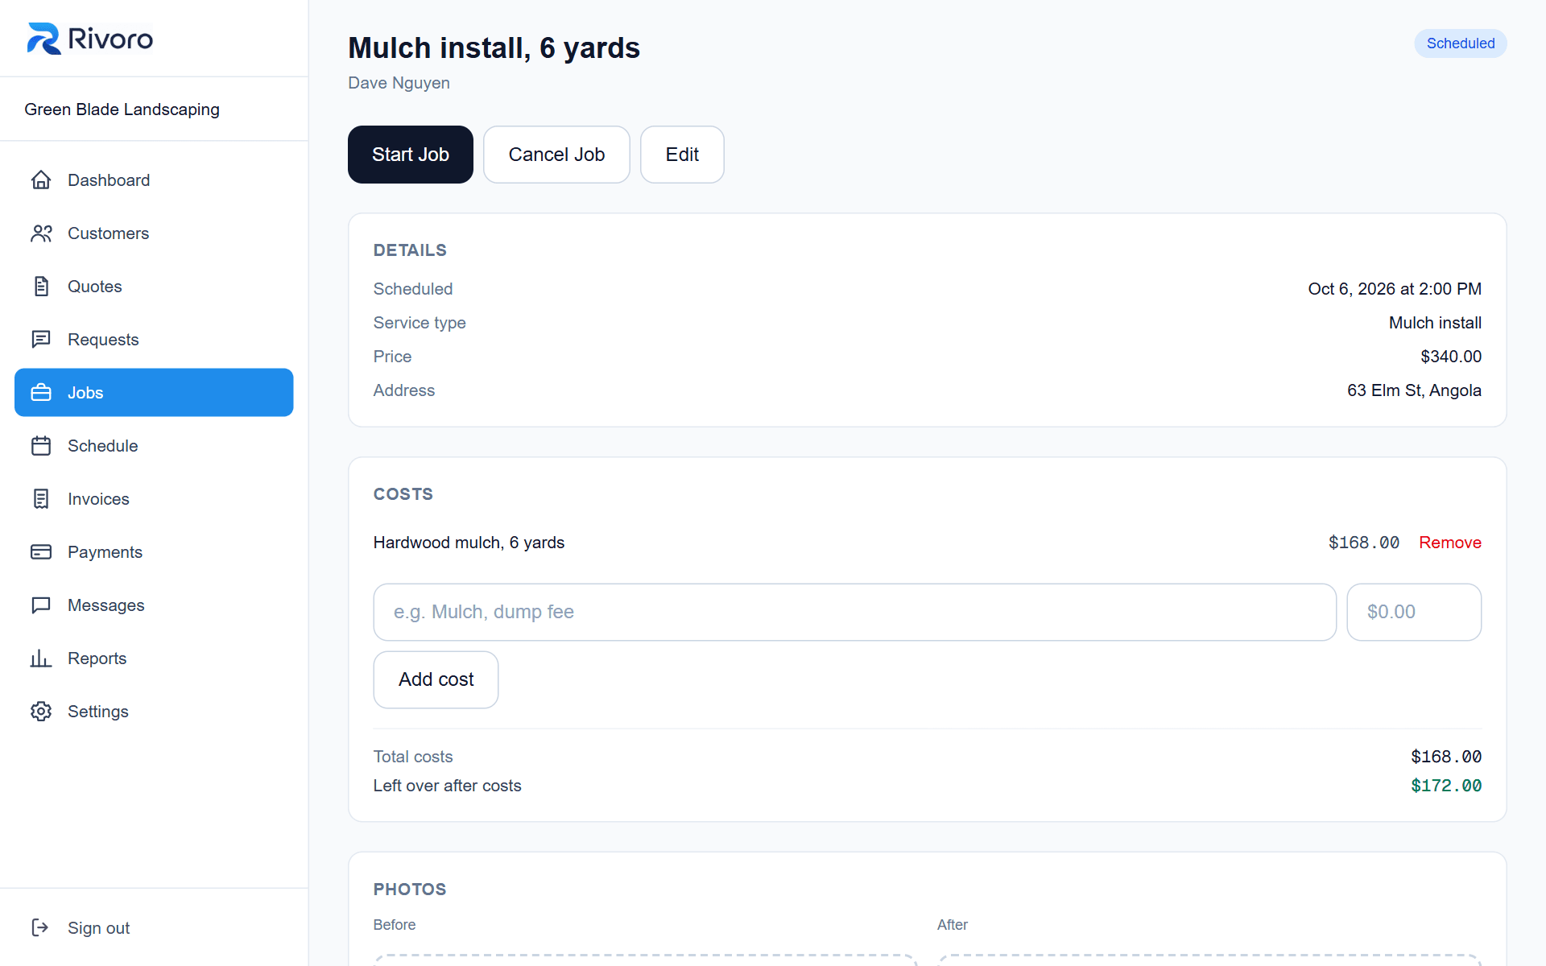
Task: Click the Requests message icon
Action: 41,340
